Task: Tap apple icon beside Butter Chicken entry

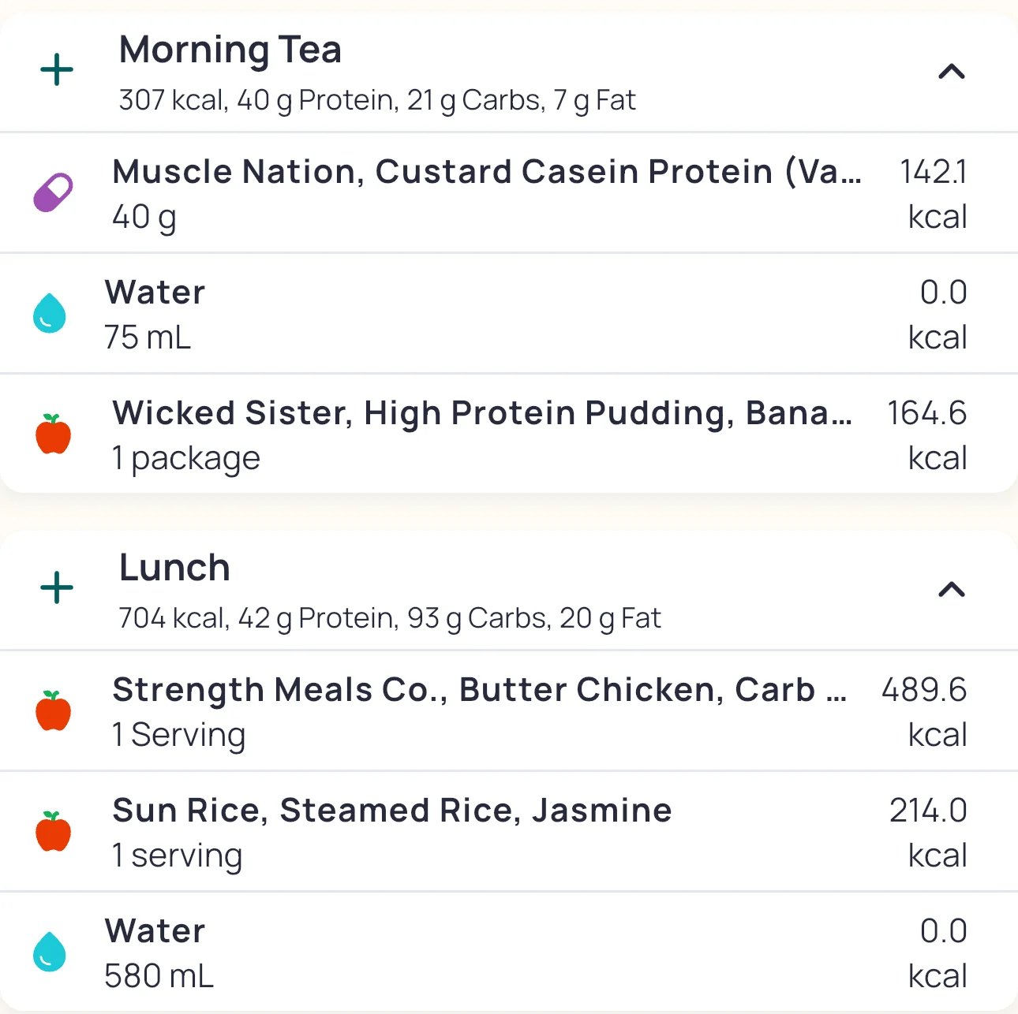Action: click(x=53, y=710)
